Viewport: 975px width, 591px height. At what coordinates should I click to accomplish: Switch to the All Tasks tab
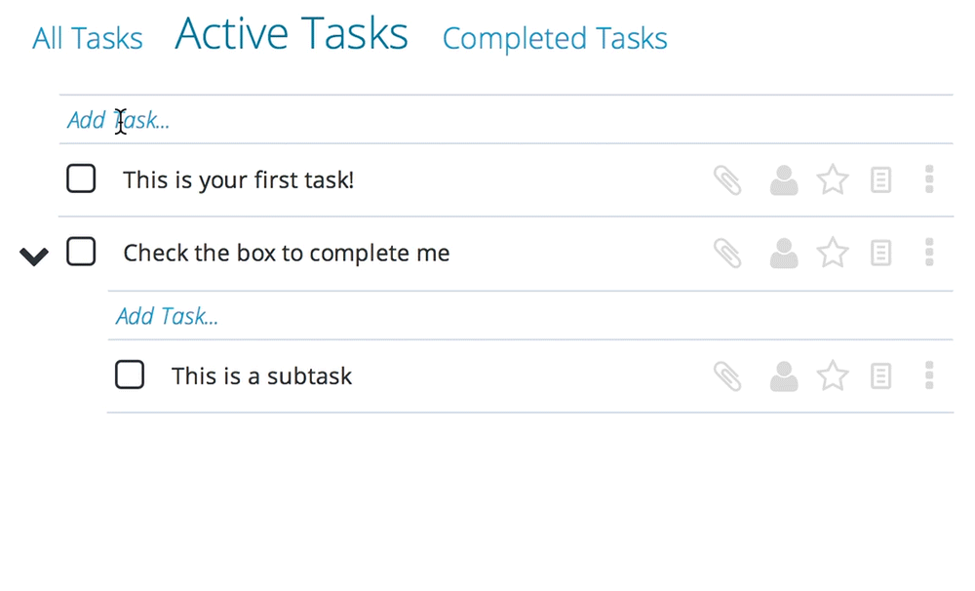(x=87, y=39)
